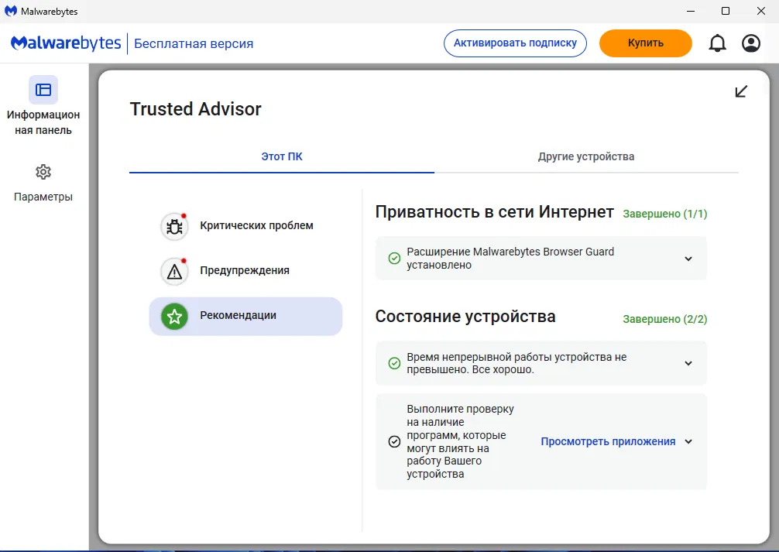Expand the device uptime item chevron

pos(688,363)
